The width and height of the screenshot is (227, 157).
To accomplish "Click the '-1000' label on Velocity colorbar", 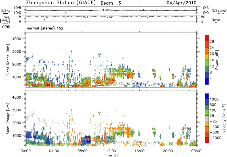I will (215, 138).
